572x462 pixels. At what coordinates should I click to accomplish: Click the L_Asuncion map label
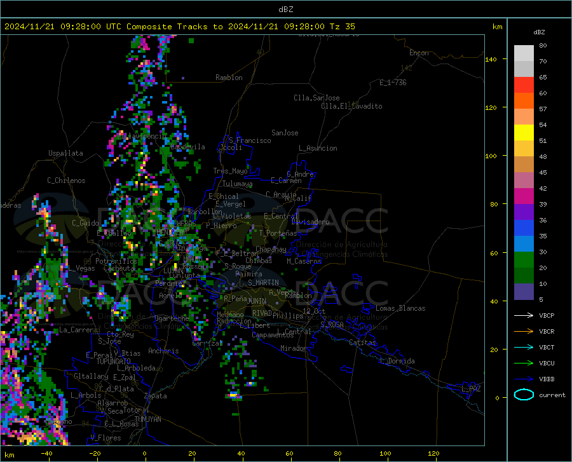pyautogui.click(x=318, y=148)
